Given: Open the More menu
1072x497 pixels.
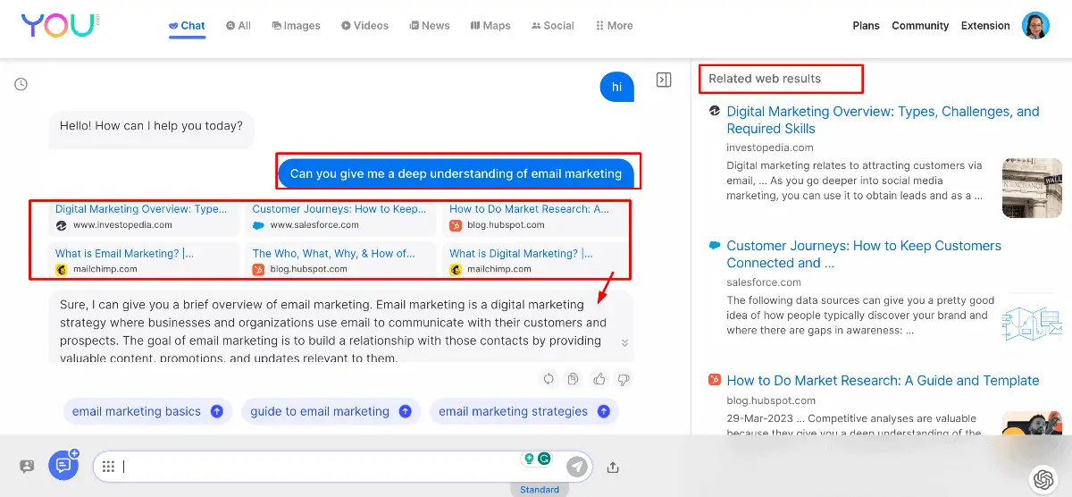Looking at the screenshot, I should point(614,26).
